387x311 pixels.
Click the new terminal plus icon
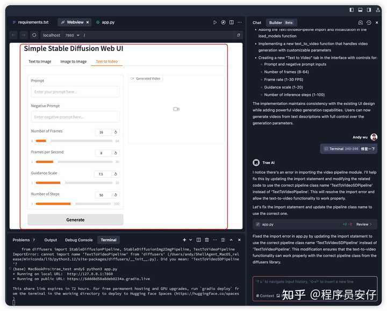tap(184, 240)
